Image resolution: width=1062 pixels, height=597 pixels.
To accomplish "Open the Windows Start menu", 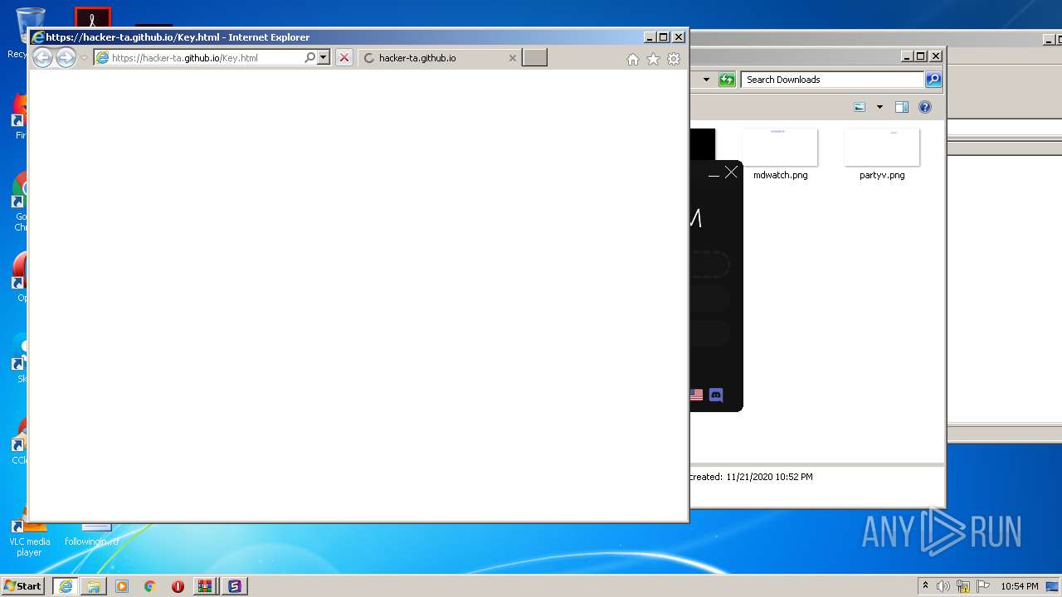I will [23, 585].
